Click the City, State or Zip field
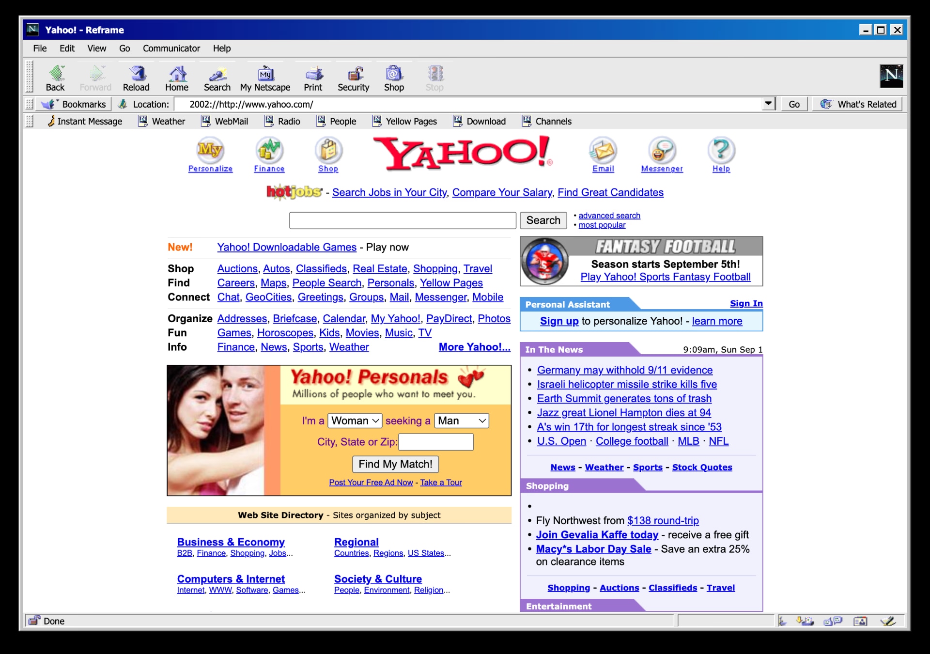Image resolution: width=930 pixels, height=654 pixels. (x=436, y=442)
